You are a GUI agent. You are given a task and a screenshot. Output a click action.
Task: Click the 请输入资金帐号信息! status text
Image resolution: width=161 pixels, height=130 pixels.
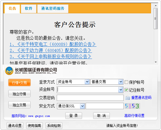(x=122, y=126)
